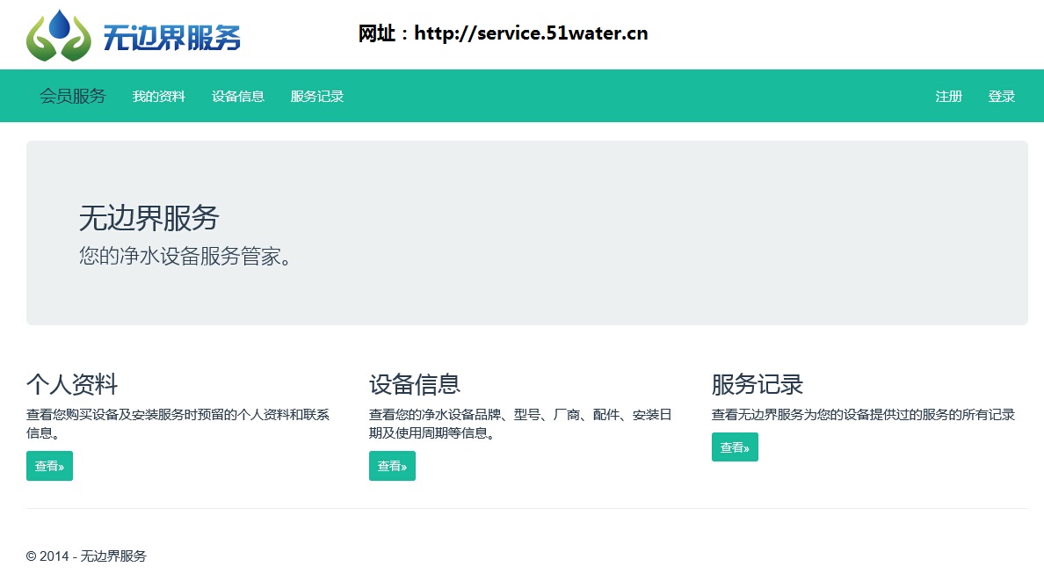Screen dimensions: 1044x574
Task: Click the subtitle 您的净水设备服务管家。
Action: point(185,256)
